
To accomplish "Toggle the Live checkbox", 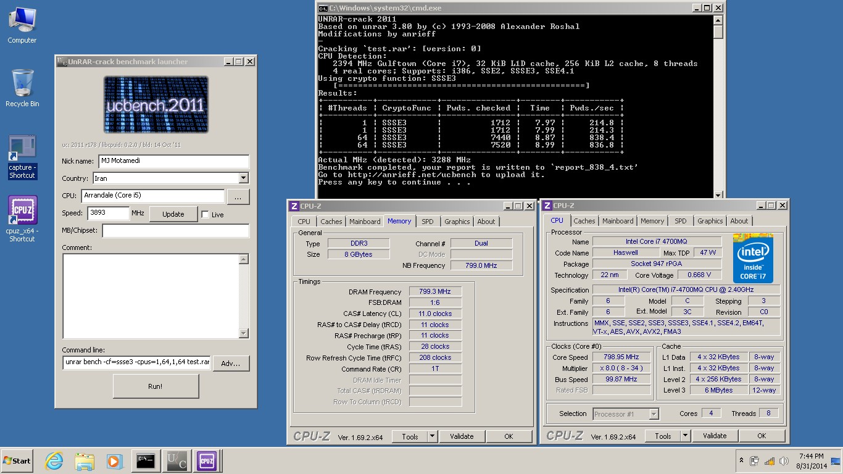I will [205, 214].
